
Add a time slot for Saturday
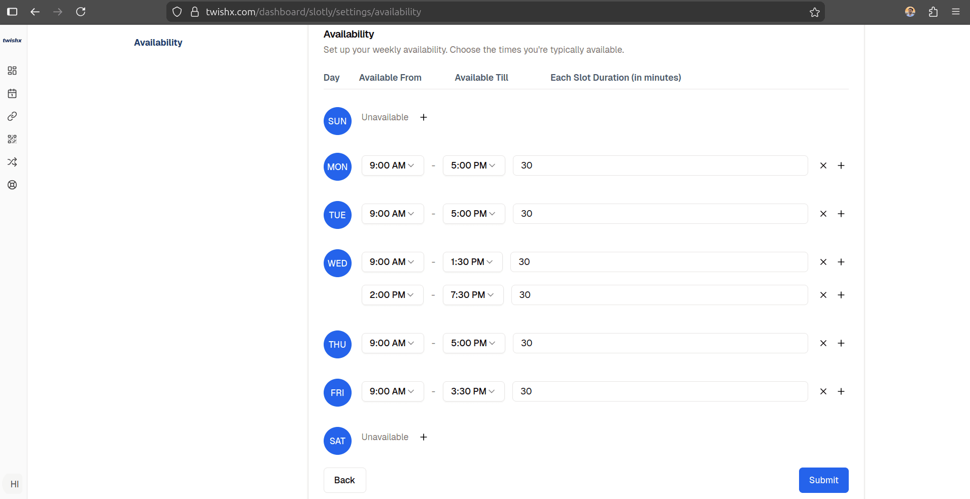click(424, 437)
